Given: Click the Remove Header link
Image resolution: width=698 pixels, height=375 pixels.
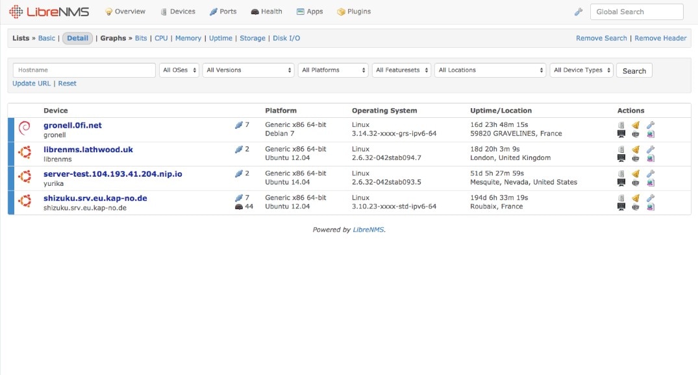Looking at the screenshot, I should pyautogui.click(x=660, y=38).
